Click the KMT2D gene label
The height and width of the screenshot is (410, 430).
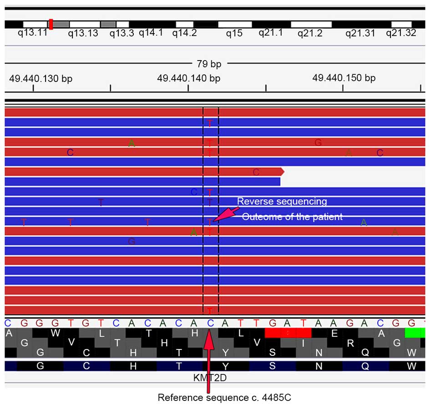[x=209, y=378]
